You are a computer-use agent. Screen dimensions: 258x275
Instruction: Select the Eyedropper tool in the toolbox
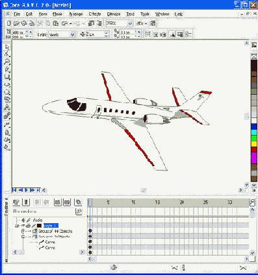point(7,125)
